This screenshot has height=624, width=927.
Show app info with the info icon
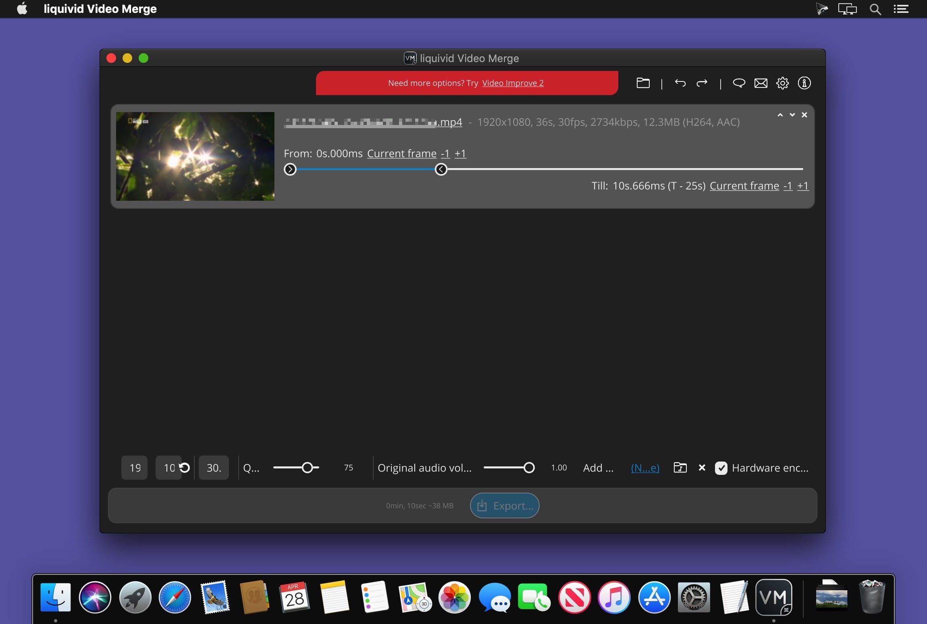pyautogui.click(x=804, y=83)
